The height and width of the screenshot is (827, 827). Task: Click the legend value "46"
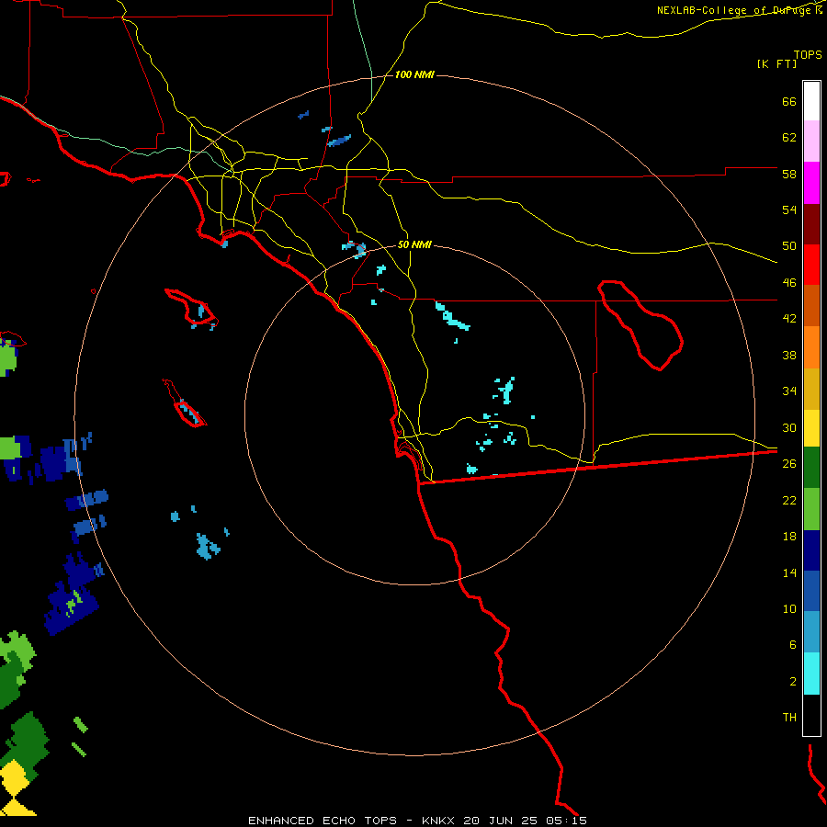pyautogui.click(x=789, y=283)
